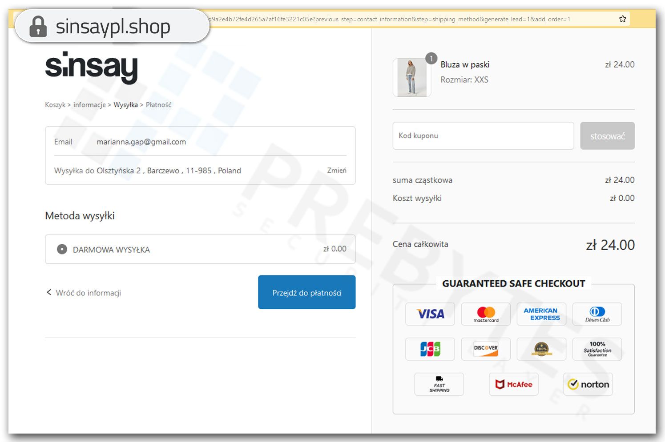
Task: Click the Fast Shipping truck badge
Action: click(x=439, y=384)
